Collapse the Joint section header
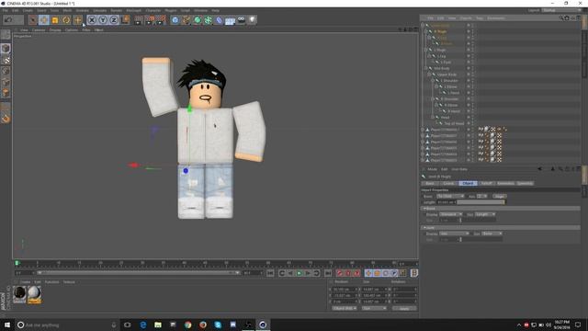The height and width of the screenshot is (331, 588). coord(501,227)
